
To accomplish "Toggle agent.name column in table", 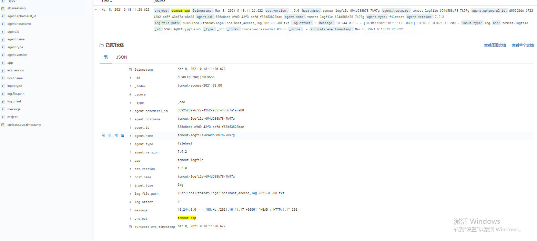I will [x=116, y=136].
